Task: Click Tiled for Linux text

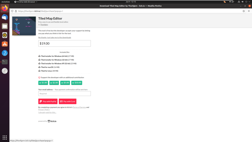Action: click(46, 71)
